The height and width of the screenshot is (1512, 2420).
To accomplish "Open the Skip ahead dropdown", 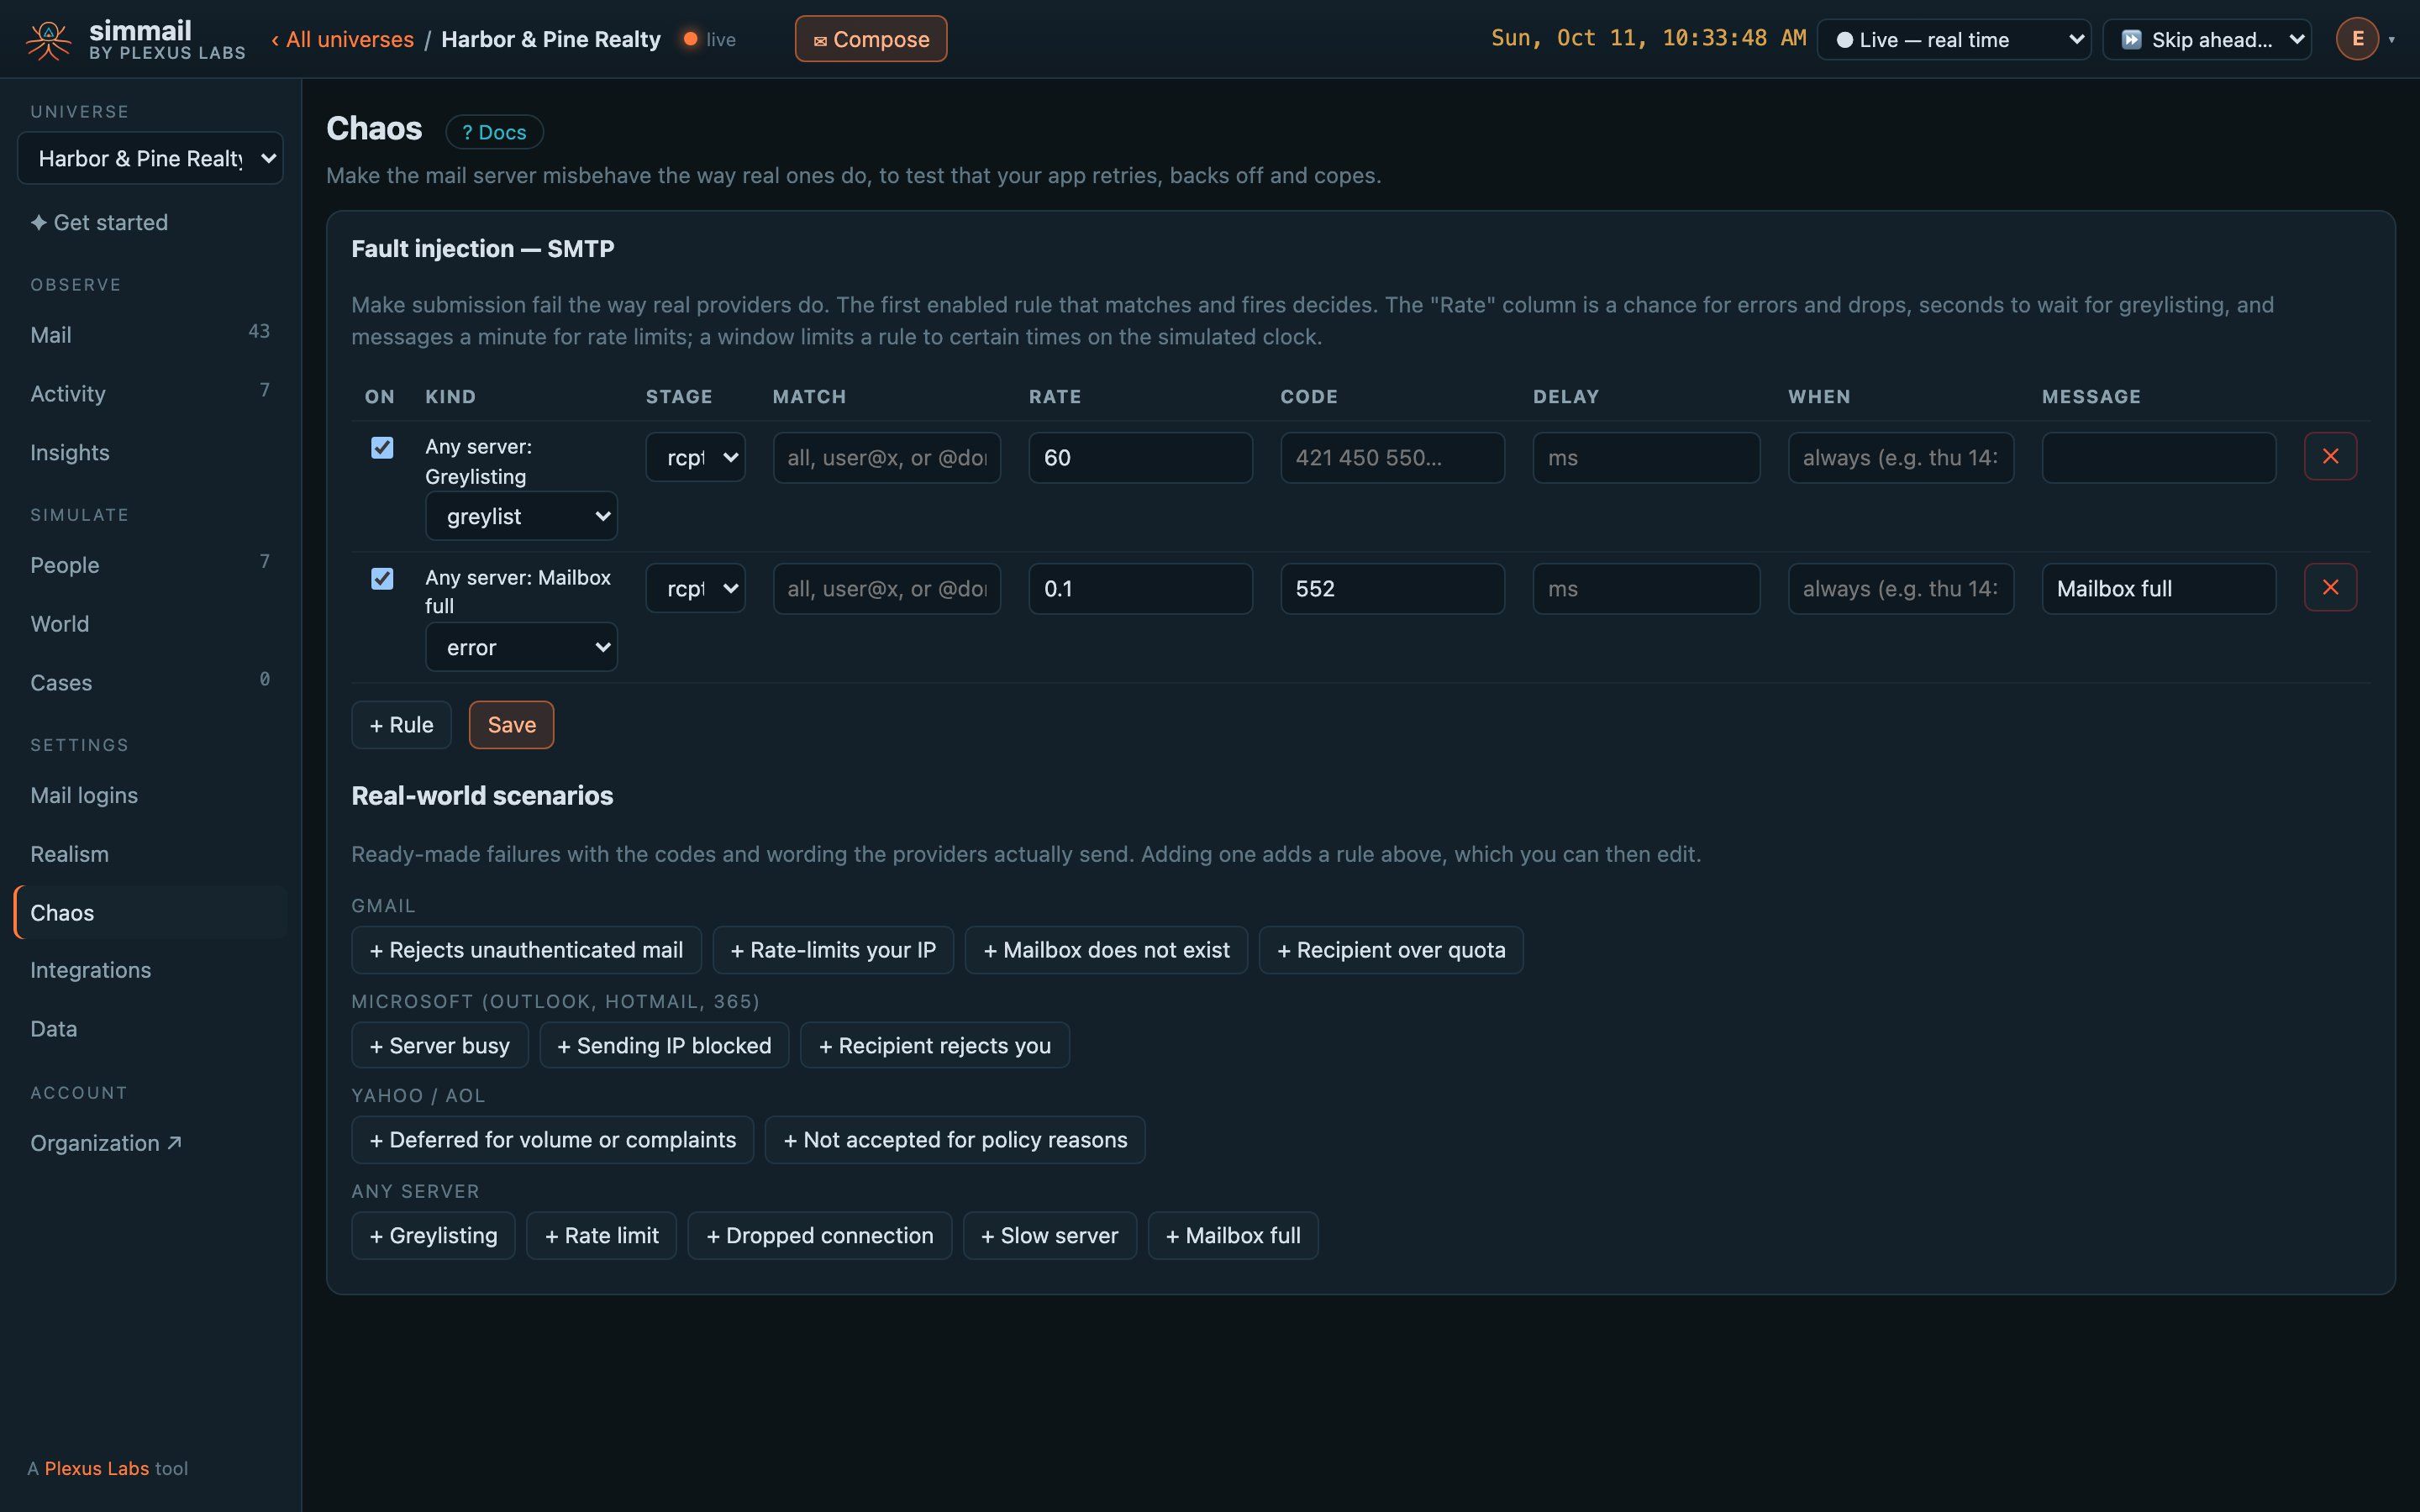I will [2207, 40].
